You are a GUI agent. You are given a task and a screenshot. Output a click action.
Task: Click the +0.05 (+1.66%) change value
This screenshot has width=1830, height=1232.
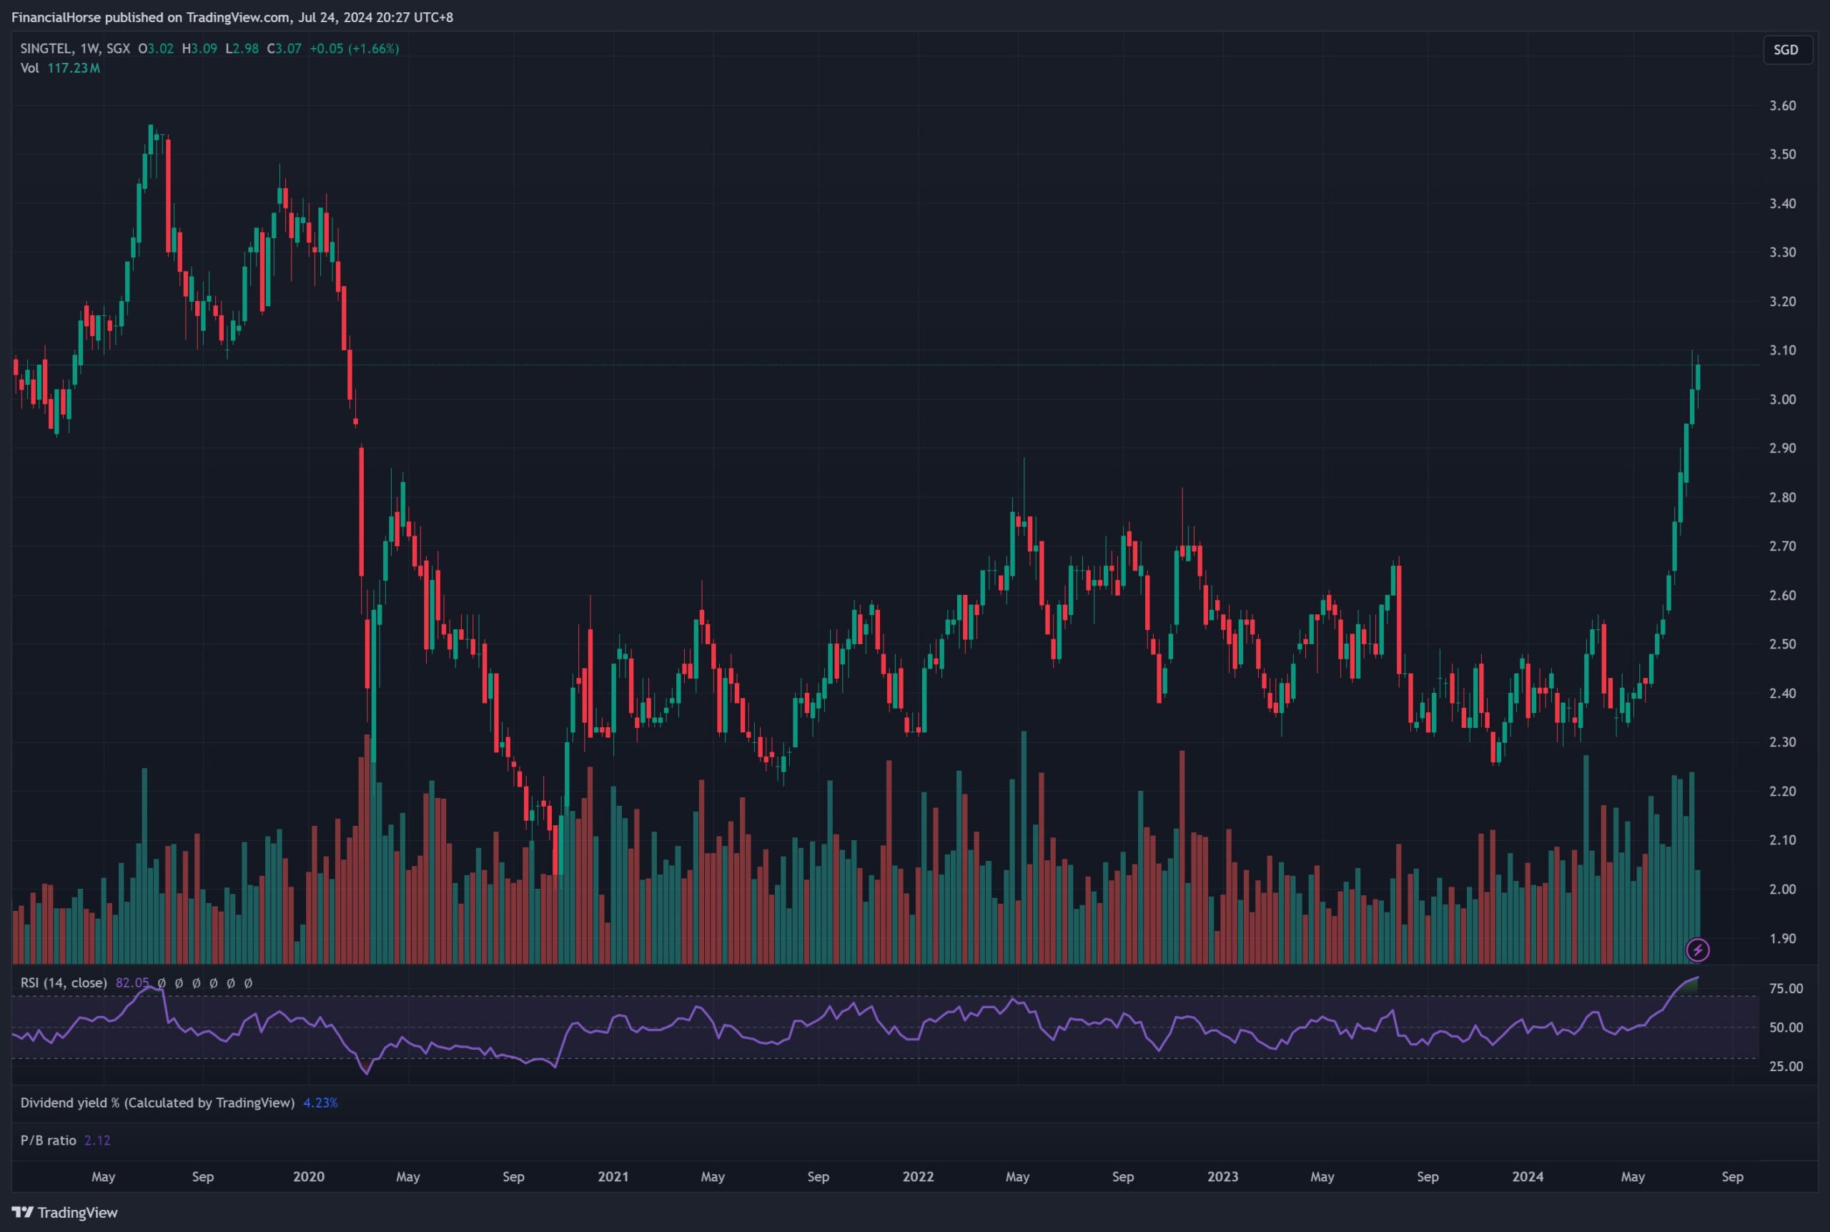355,49
